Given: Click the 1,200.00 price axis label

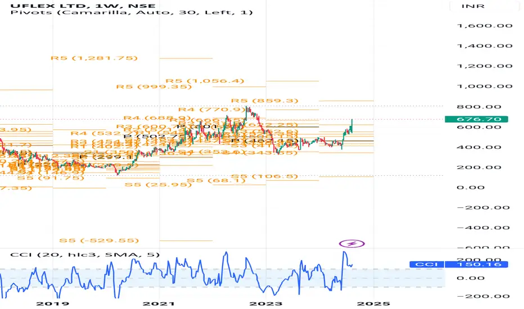Looking at the screenshot, I should (485, 66).
